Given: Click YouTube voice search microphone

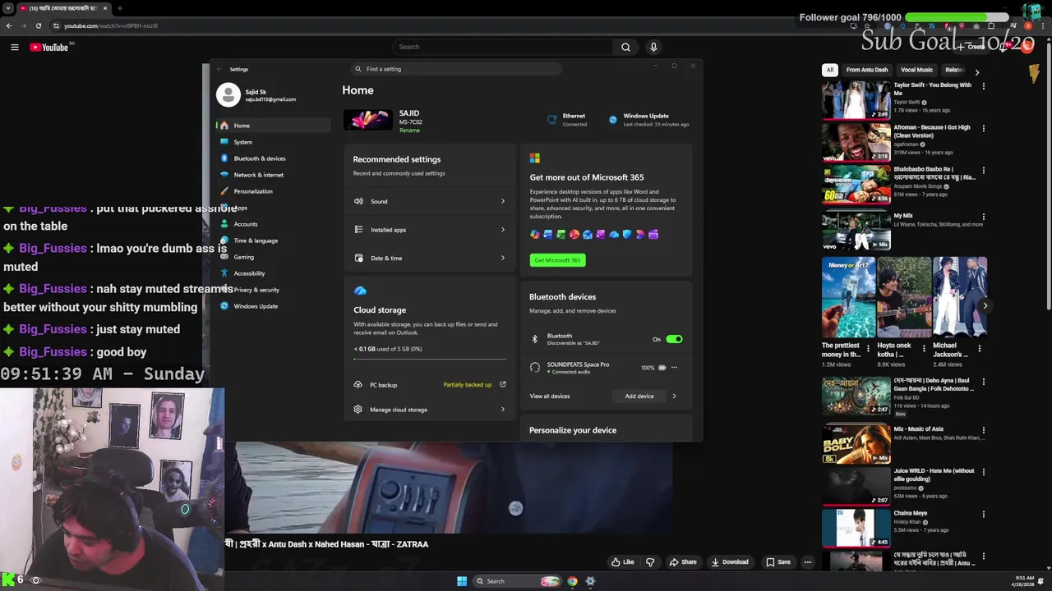Looking at the screenshot, I should 653,47.
